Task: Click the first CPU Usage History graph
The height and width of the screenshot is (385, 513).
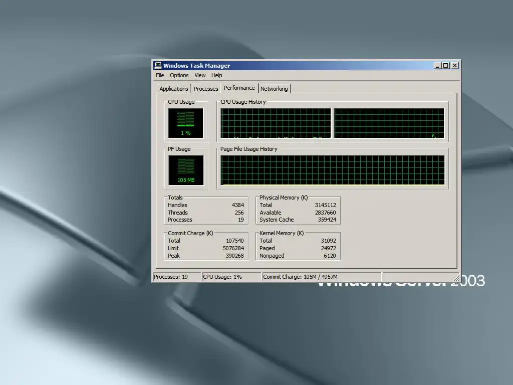Action: point(276,123)
